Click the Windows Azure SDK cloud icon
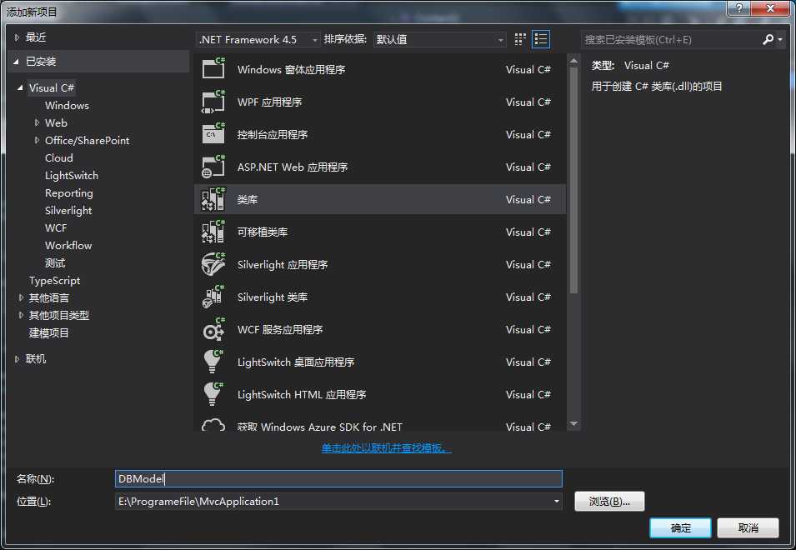Screen dimensions: 796x550 point(213,426)
